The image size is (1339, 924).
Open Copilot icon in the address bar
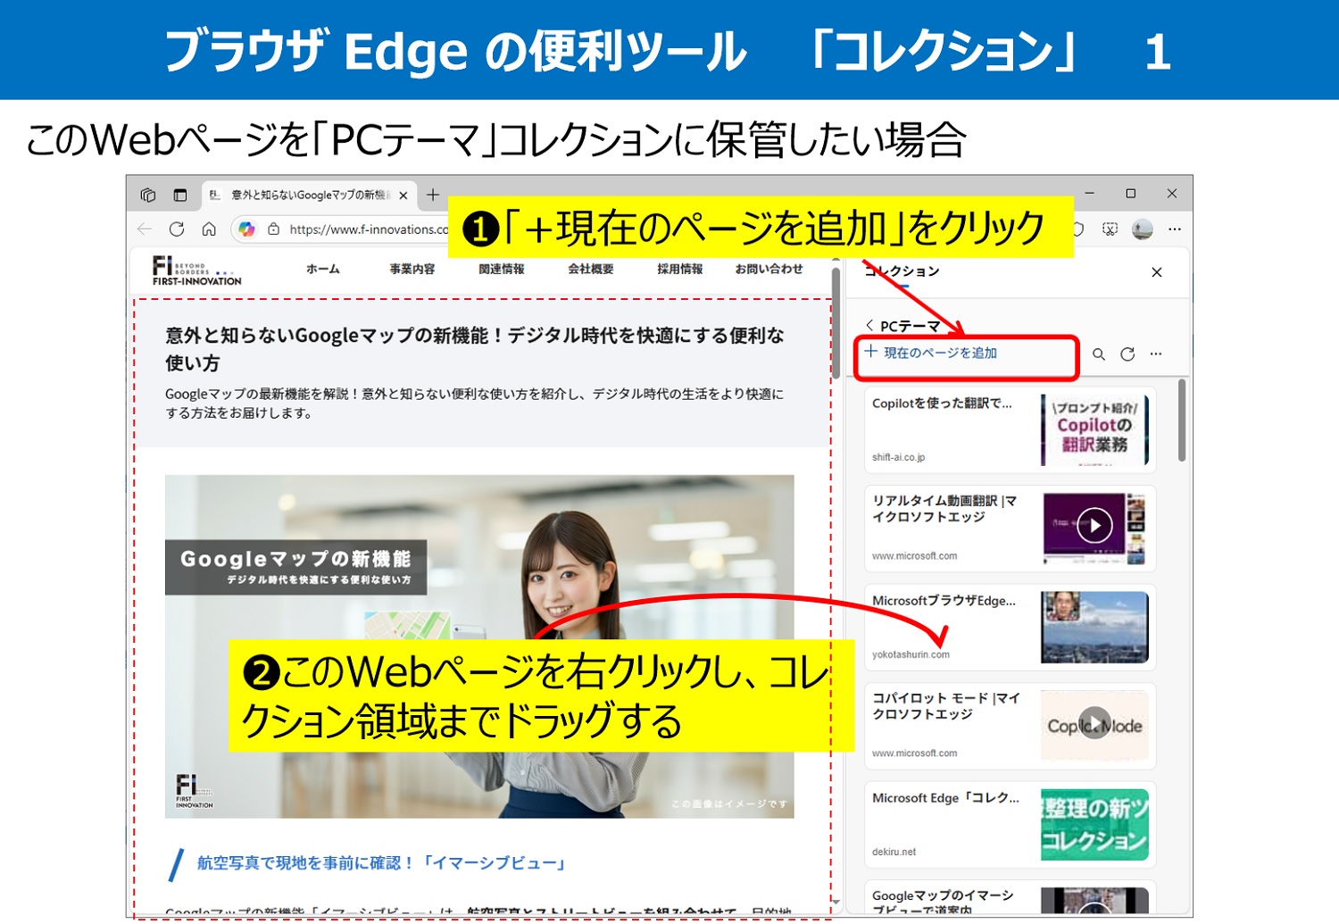pyautogui.click(x=247, y=229)
